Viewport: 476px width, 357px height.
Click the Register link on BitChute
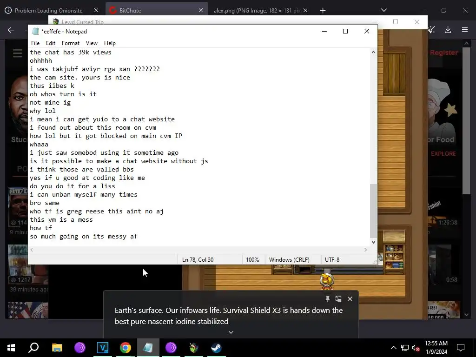pos(444,53)
